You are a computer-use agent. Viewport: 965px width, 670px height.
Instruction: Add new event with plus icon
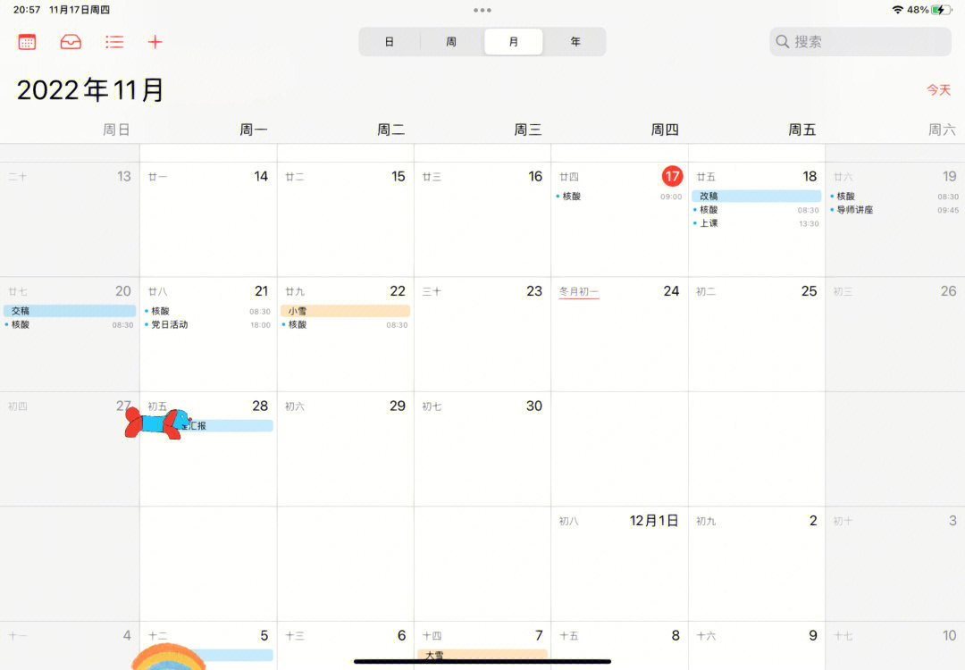pos(155,42)
